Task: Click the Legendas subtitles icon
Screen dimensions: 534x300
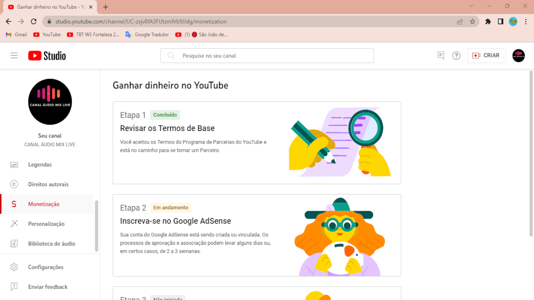Action: [14, 165]
